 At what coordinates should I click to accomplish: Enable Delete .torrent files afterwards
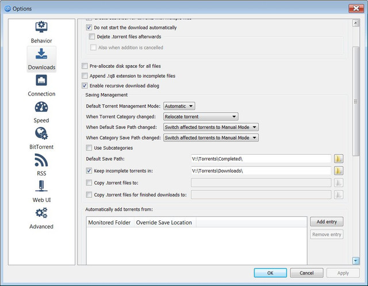(92, 37)
